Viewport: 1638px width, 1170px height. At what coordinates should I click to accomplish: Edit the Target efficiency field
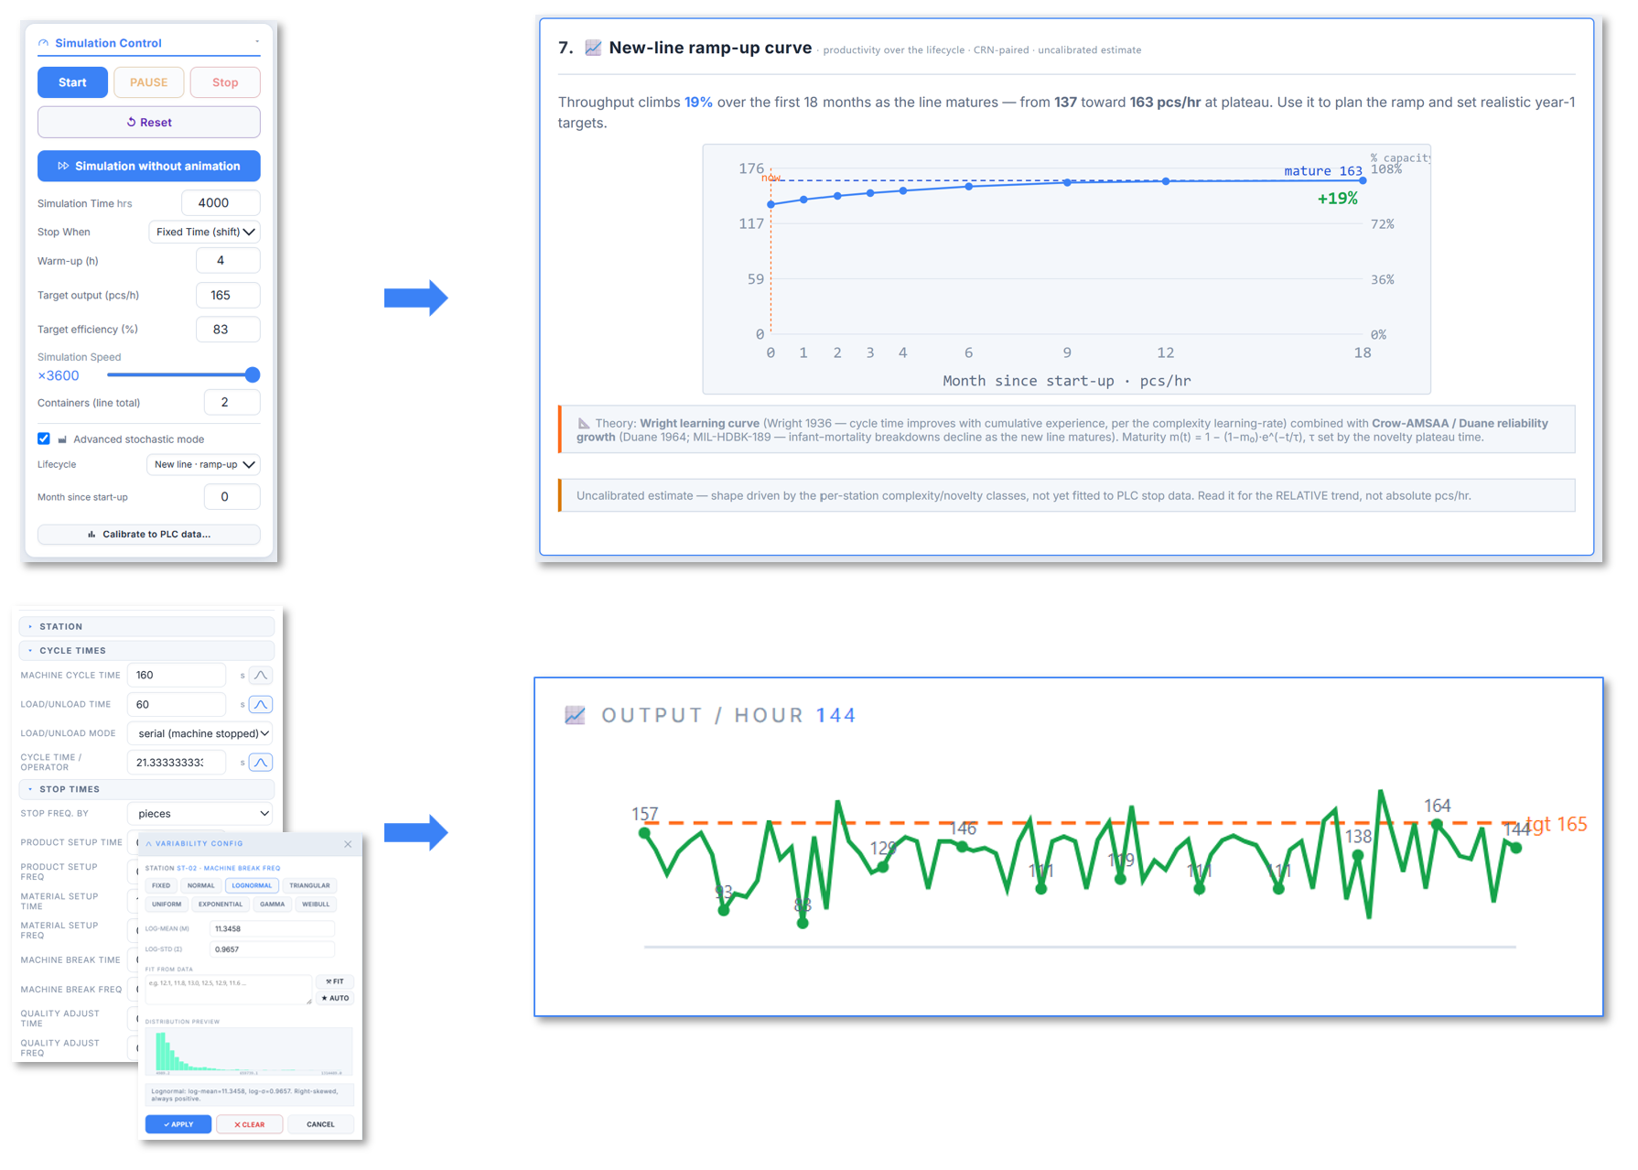(228, 330)
